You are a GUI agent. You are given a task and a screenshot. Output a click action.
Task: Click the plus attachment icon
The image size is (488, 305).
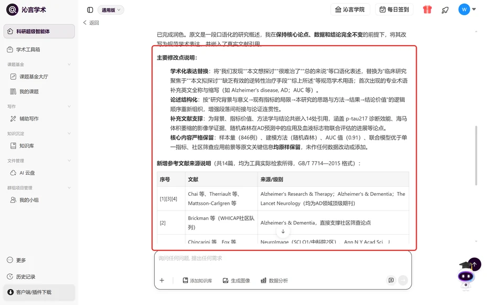click(x=162, y=280)
